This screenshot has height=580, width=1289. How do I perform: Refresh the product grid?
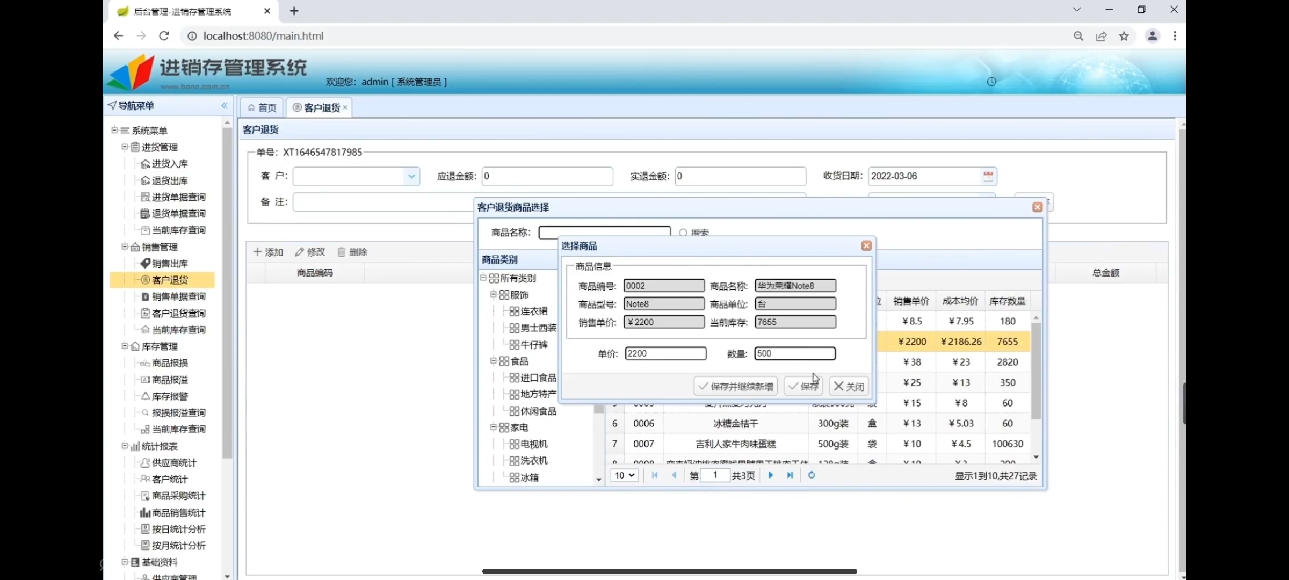tap(812, 475)
